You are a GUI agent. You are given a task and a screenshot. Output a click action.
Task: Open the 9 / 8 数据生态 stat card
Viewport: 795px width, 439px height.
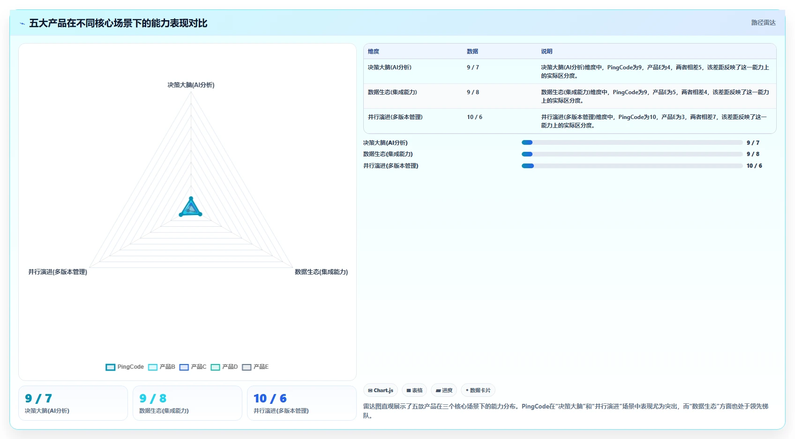pos(187,403)
